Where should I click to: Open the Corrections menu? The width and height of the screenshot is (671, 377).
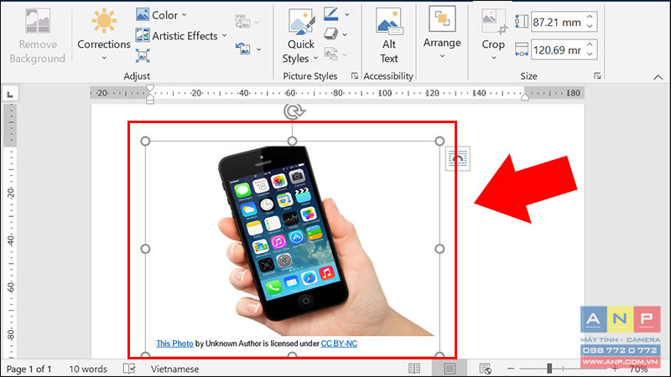[103, 36]
